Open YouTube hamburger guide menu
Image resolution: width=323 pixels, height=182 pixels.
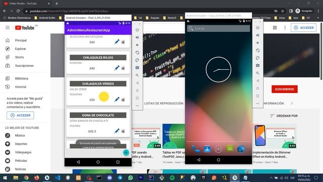(8, 28)
